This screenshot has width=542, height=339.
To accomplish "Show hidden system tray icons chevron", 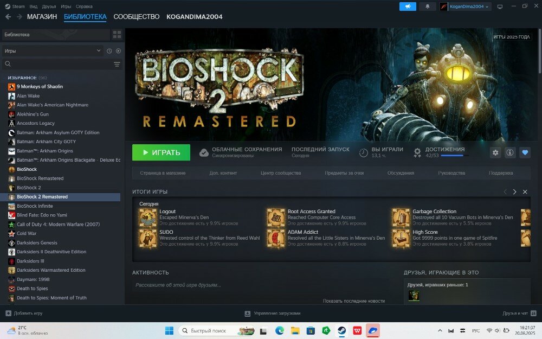I will [x=440, y=331].
